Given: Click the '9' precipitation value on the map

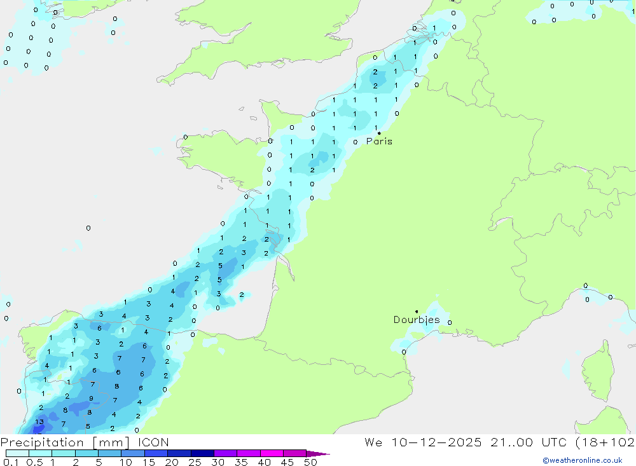Looking at the screenshot, I should click(x=91, y=398).
